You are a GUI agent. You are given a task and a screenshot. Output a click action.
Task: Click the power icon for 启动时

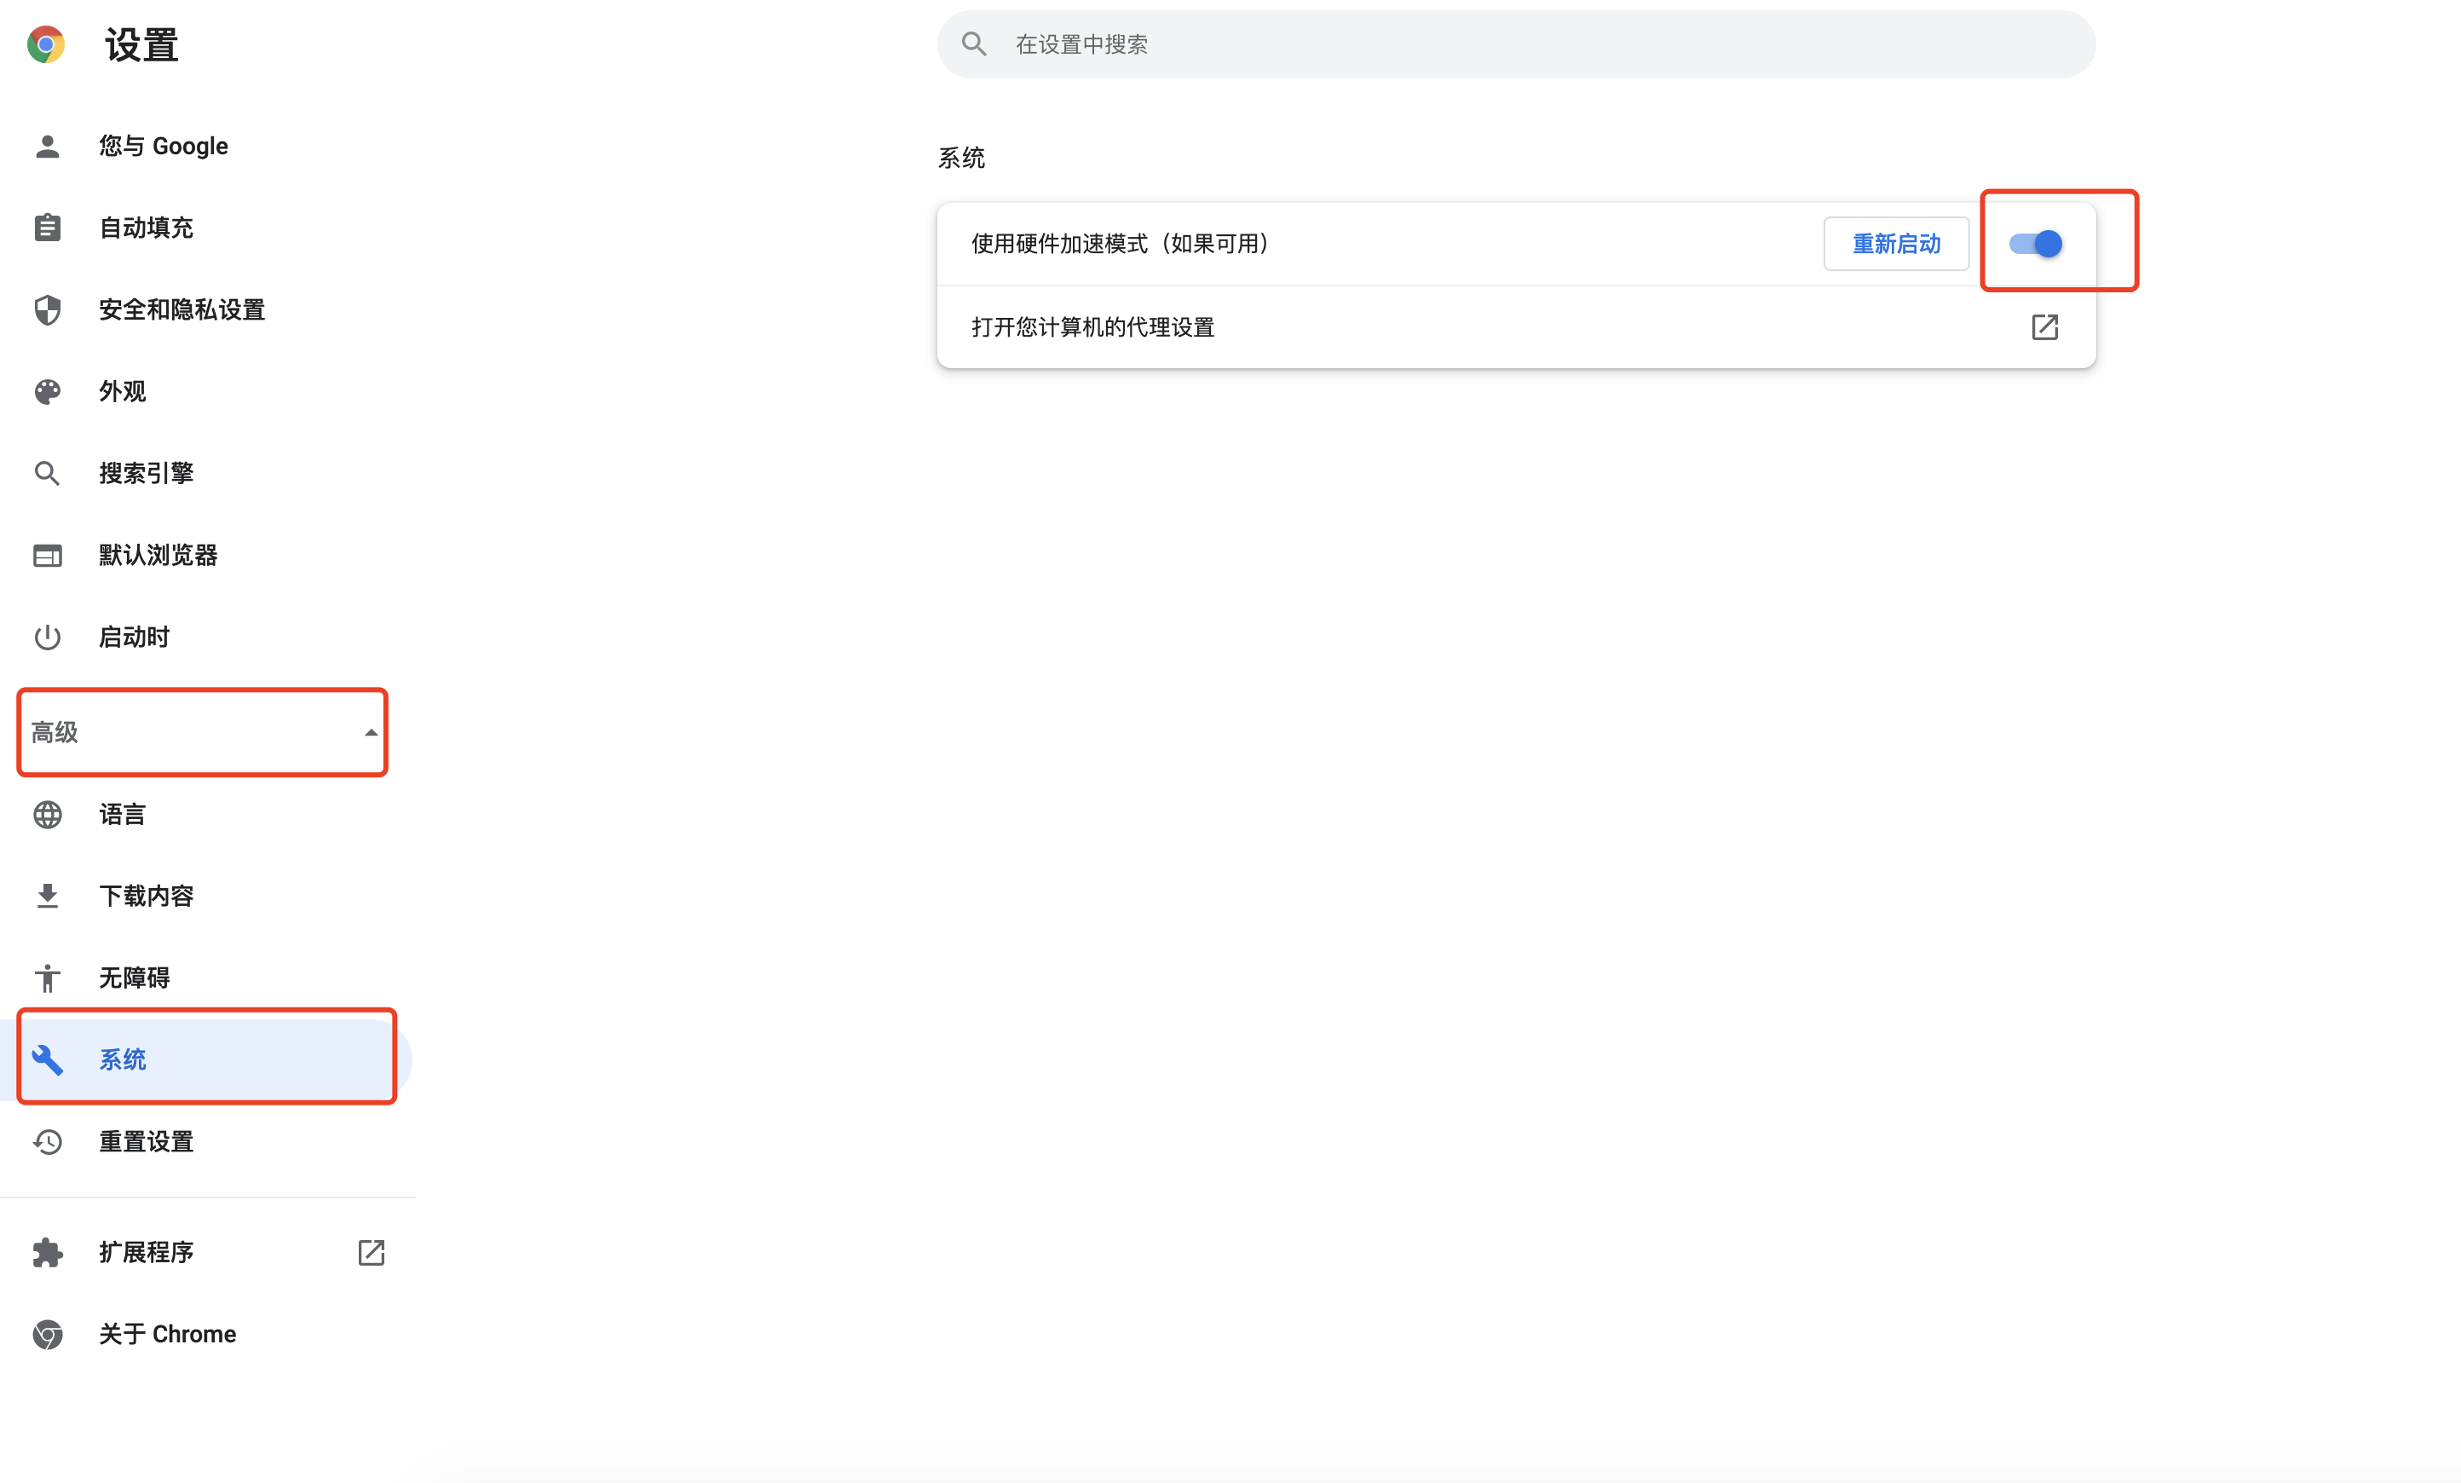pyautogui.click(x=47, y=638)
